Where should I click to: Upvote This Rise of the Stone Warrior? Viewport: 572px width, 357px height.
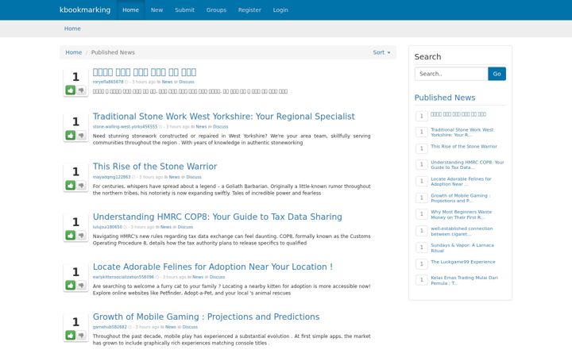[x=71, y=186]
